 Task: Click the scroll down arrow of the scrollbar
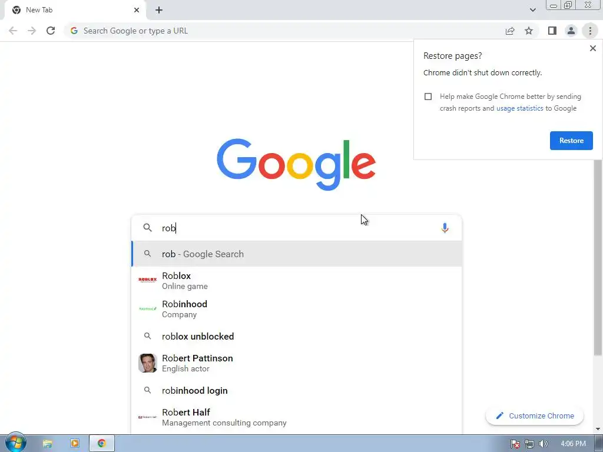click(598, 429)
